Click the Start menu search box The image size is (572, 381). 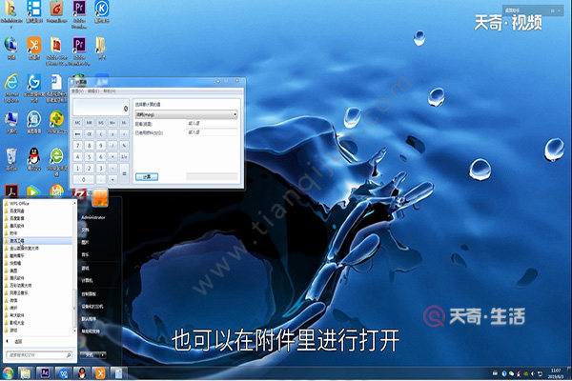33,354
